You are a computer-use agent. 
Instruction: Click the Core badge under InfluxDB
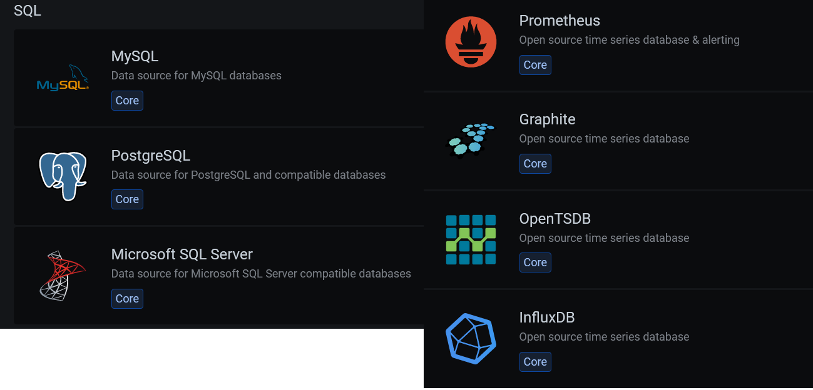coord(535,362)
